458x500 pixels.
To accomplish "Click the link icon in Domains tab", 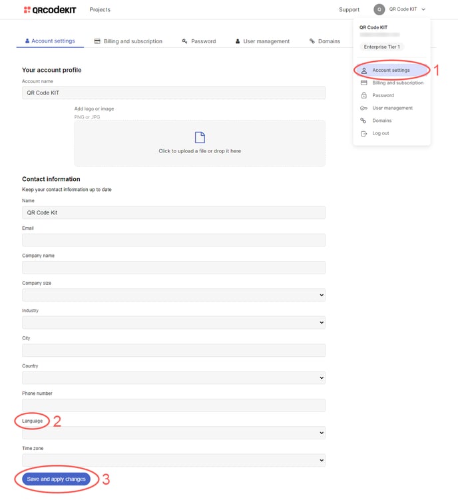I will pos(312,41).
